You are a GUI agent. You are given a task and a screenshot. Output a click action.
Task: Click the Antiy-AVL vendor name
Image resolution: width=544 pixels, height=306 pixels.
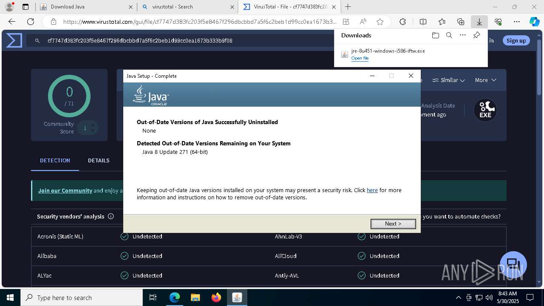pos(287,275)
